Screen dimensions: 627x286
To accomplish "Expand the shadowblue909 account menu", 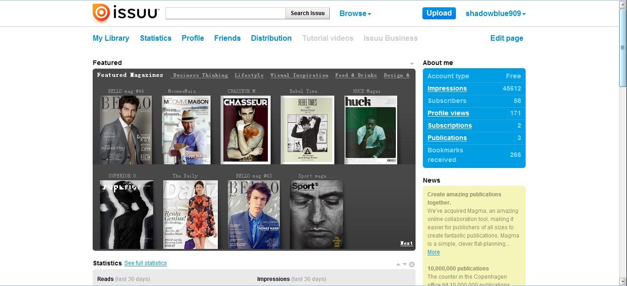I will click(495, 14).
